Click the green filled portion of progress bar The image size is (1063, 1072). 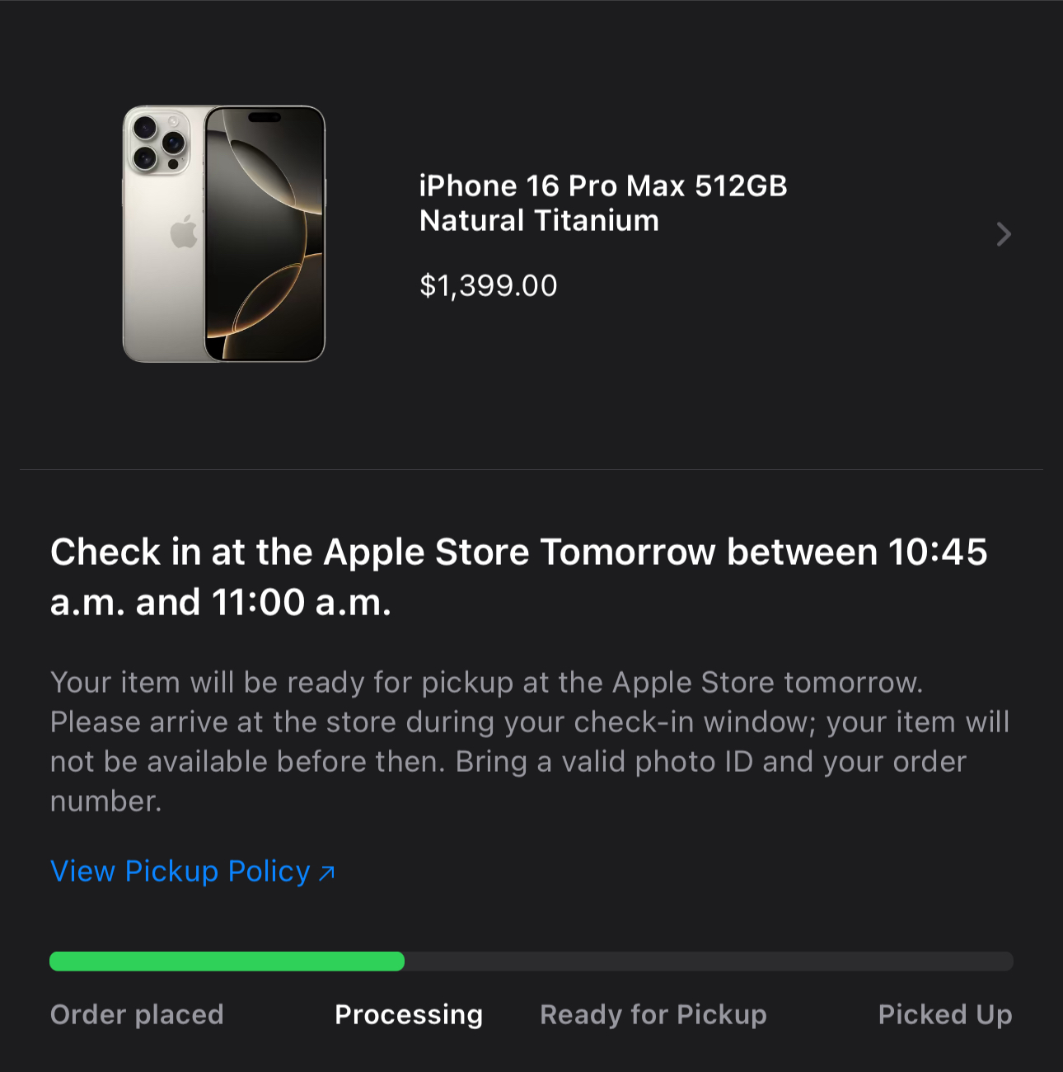227,961
